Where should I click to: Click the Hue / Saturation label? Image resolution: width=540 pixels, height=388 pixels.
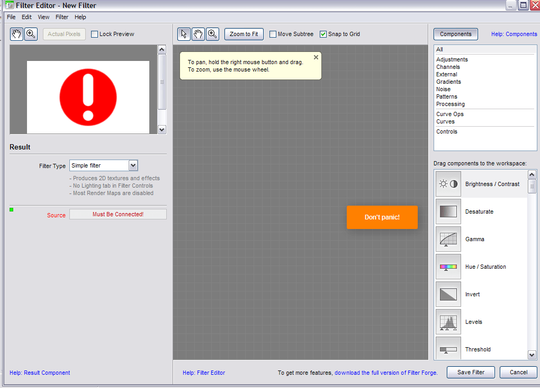tap(485, 267)
